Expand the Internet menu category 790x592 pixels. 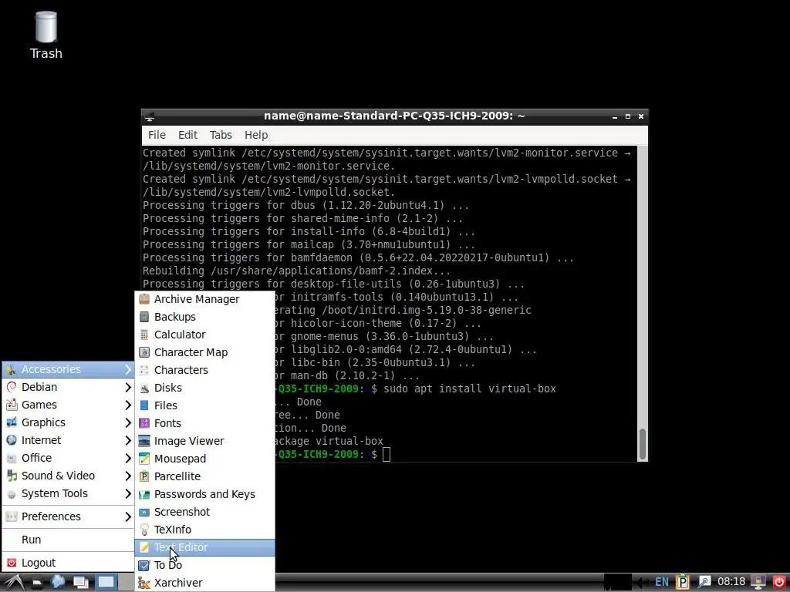pyautogui.click(x=68, y=440)
